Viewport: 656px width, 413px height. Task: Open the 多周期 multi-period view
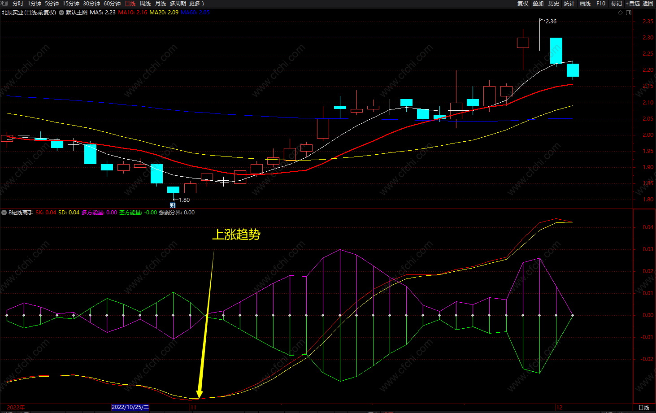pos(178,4)
